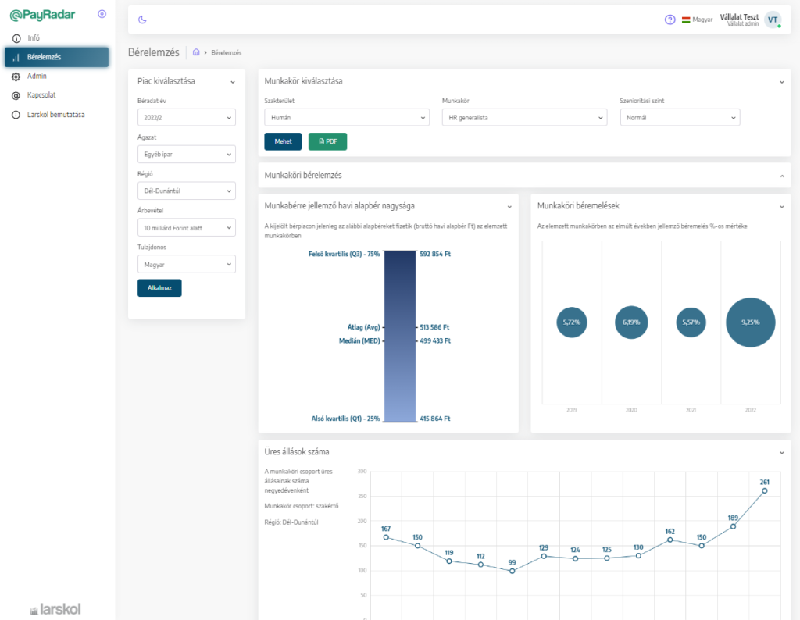Click the sidebar collapse circle icon
This screenshot has height=620, width=800.
click(102, 14)
